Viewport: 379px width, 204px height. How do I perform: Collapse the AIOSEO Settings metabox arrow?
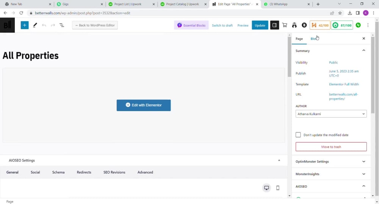pyautogui.click(x=279, y=160)
